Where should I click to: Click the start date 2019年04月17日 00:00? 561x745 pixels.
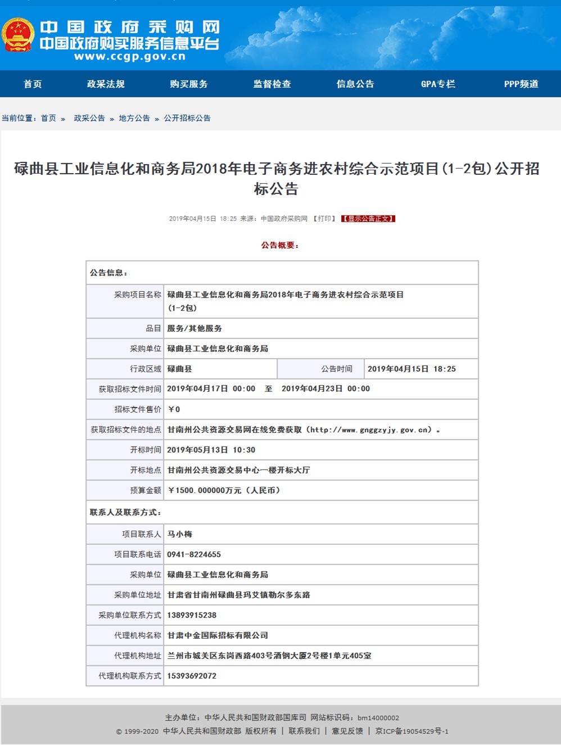coord(211,389)
